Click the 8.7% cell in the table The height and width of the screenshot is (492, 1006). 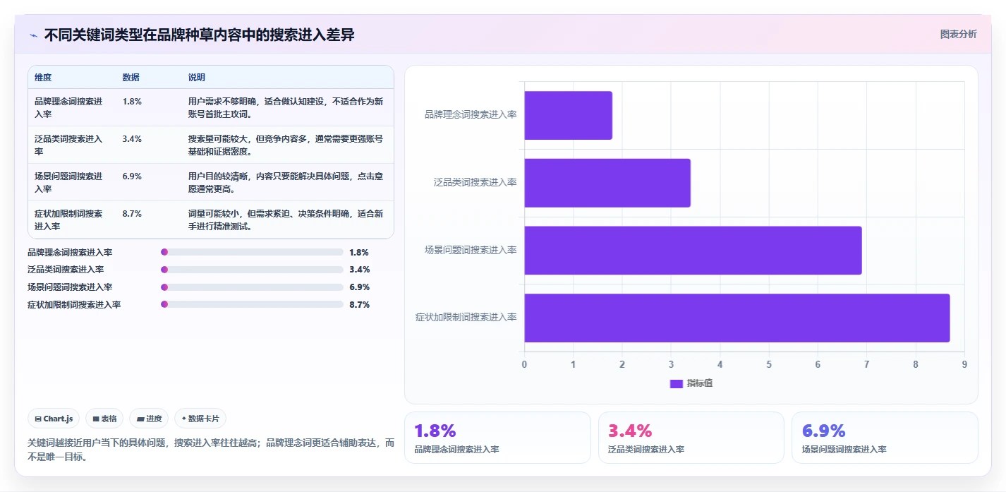[132, 214]
